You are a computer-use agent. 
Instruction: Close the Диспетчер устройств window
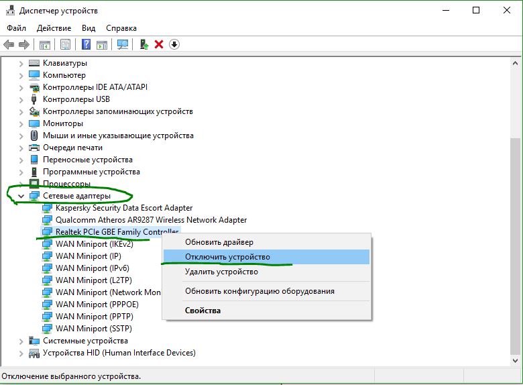[507, 10]
